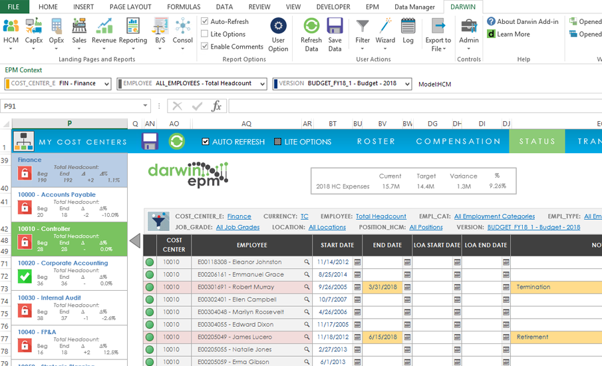The height and width of the screenshot is (366, 602).
Task: Click the My Cost Centers hierarchy icon
Action: click(x=24, y=141)
